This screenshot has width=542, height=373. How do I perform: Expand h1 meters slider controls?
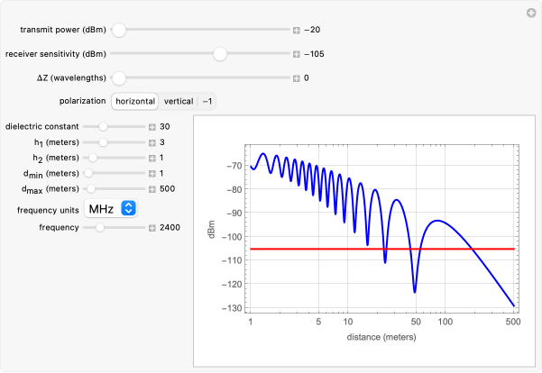pyautogui.click(x=152, y=142)
